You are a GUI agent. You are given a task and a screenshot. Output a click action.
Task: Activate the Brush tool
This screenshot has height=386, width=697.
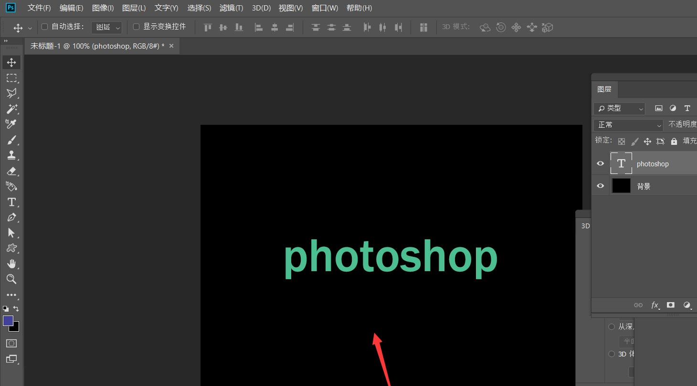(x=11, y=140)
